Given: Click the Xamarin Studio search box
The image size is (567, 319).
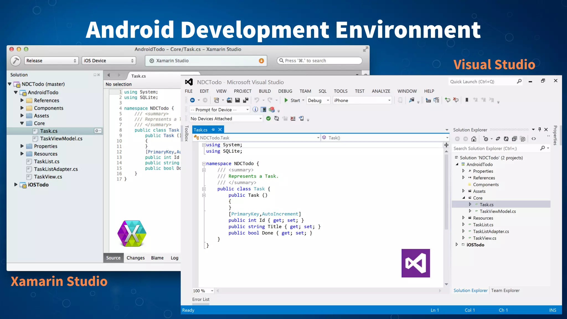Looking at the screenshot, I should [319, 61].
